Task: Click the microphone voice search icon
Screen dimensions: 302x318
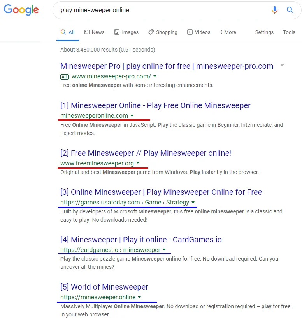Action: (275, 10)
